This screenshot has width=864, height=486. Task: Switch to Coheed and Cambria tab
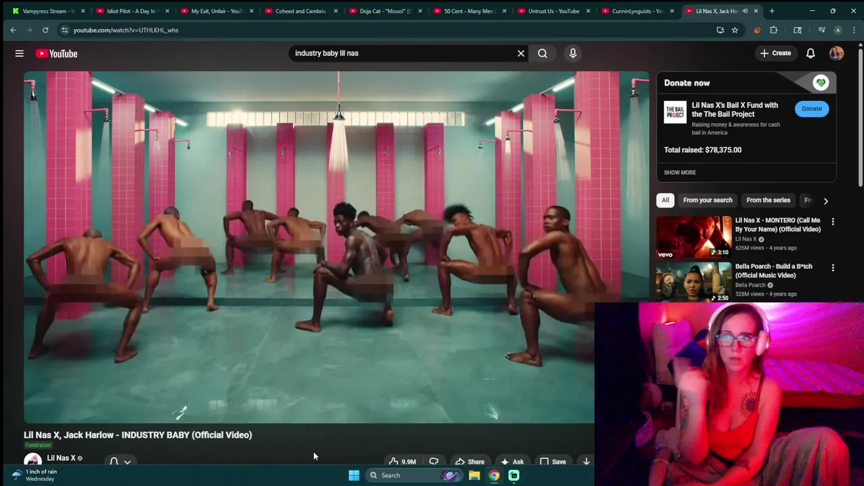tap(300, 11)
